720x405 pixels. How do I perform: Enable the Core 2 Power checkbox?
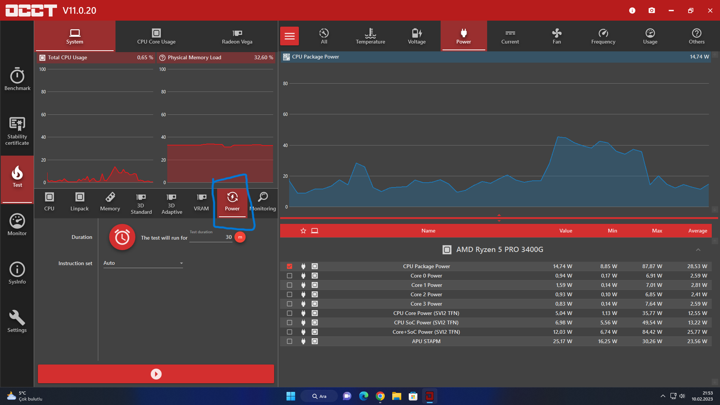coord(289,294)
